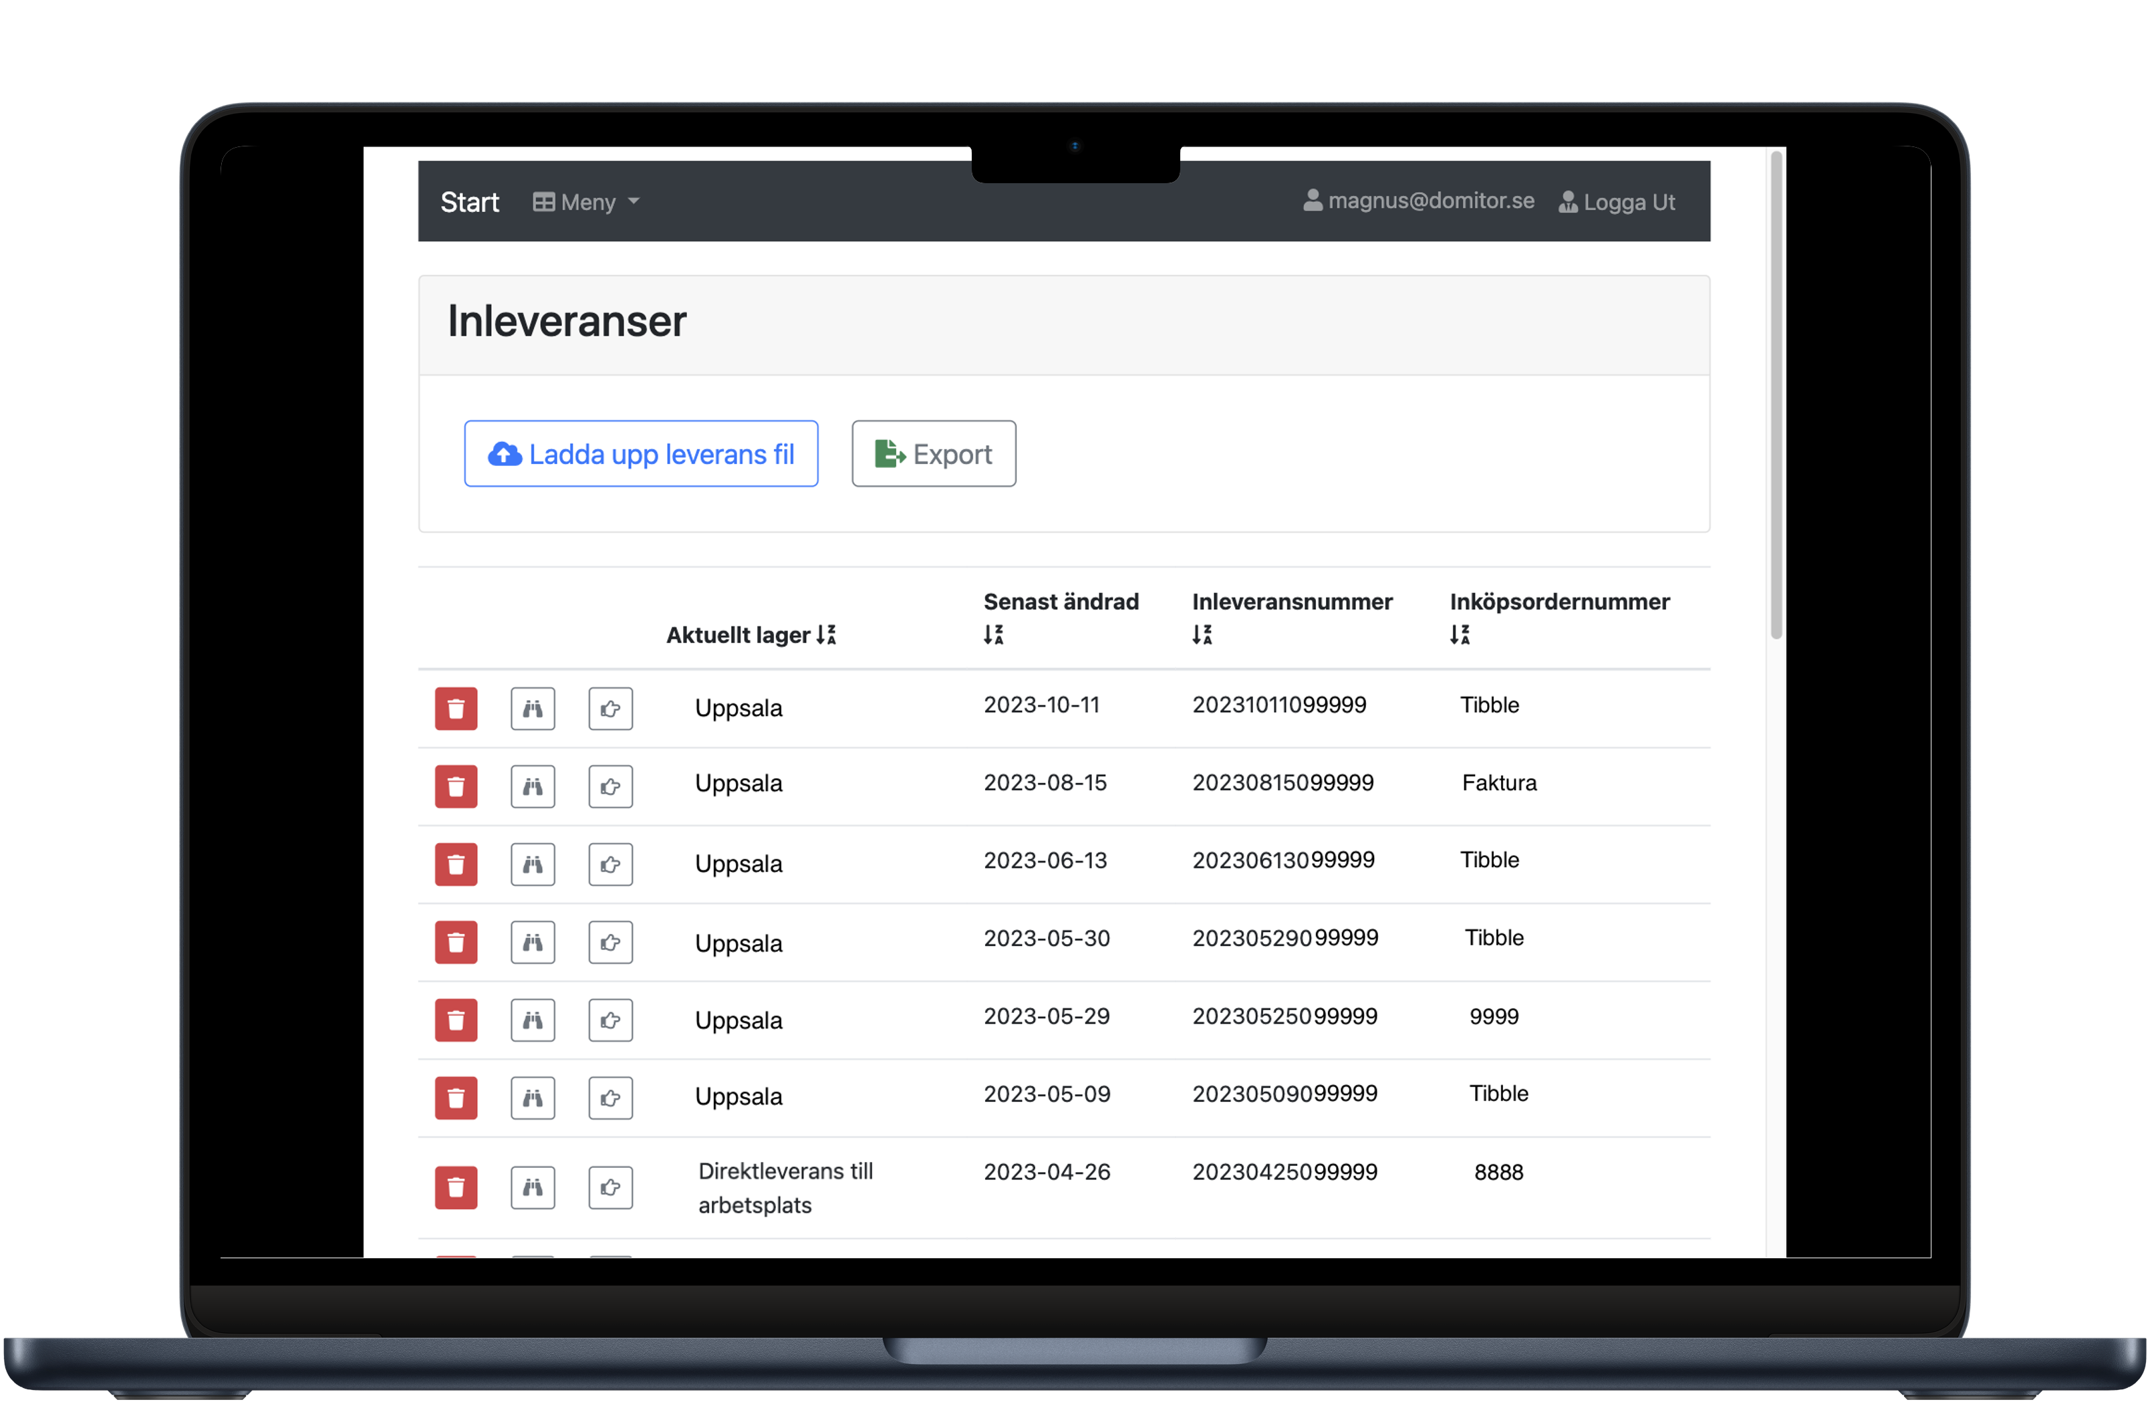
Task: Expand the Meny dropdown
Action: [586, 202]
